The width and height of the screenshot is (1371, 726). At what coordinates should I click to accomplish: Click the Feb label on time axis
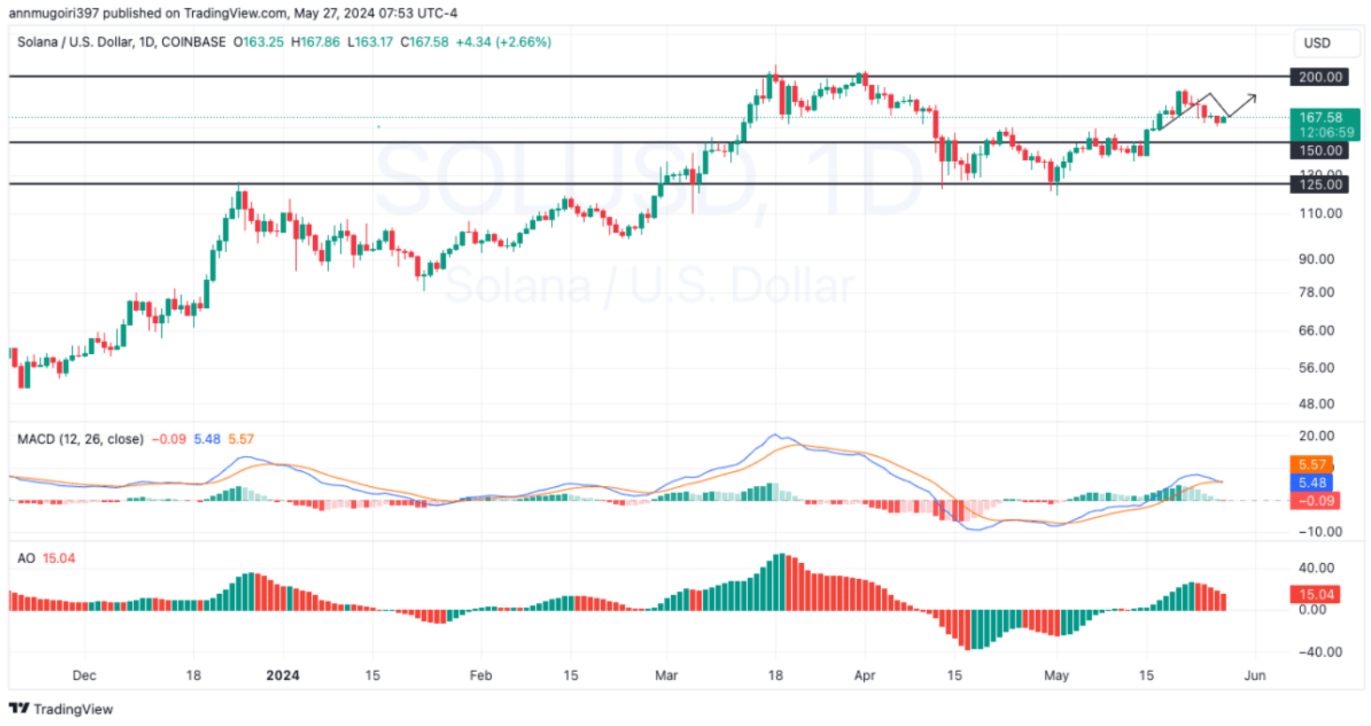480,675
